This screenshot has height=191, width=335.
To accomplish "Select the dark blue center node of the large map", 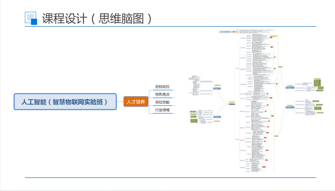I will click(x=232, y=104).
